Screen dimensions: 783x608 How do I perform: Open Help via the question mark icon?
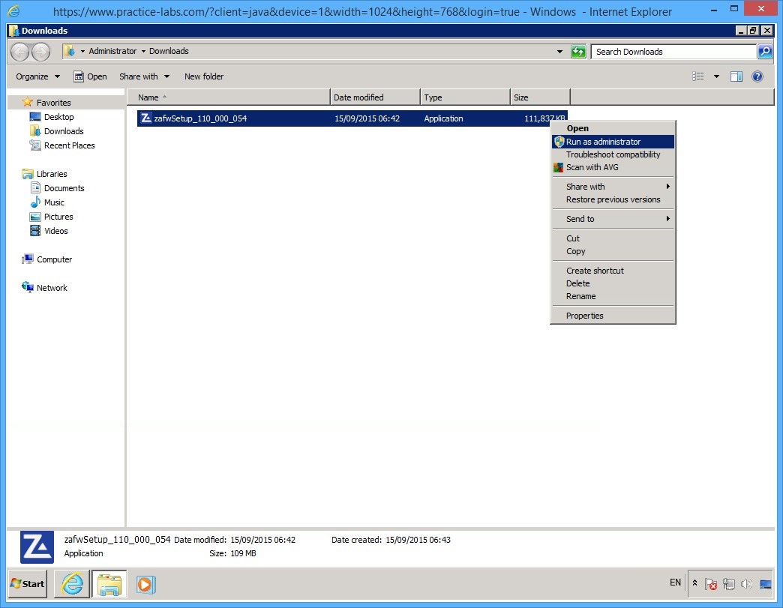click(x=757, y=76)
